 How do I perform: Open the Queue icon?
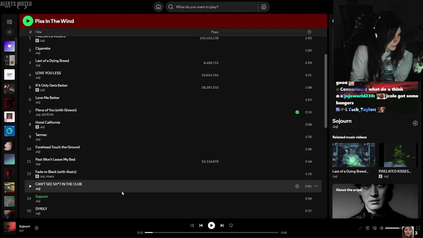[x=367, y=228]
